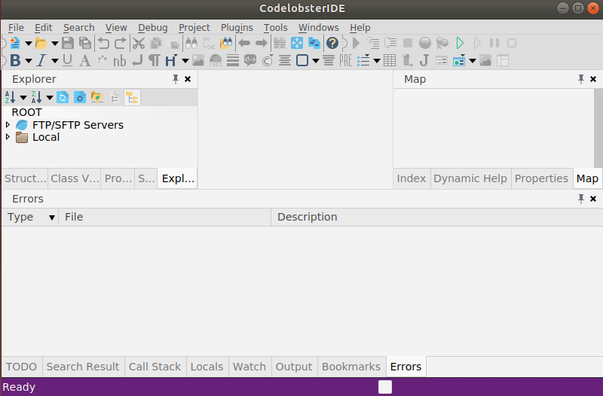This screenshot has width=603, height=396.
Task: Insert a paragraph with the pilcrow icon
Action: pos(155,61)
